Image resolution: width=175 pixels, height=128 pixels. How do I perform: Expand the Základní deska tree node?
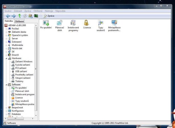coord(6,32)
